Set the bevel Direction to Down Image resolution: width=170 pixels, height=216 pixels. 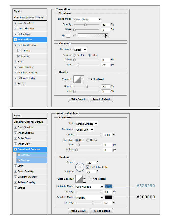[x=88, y=140]
